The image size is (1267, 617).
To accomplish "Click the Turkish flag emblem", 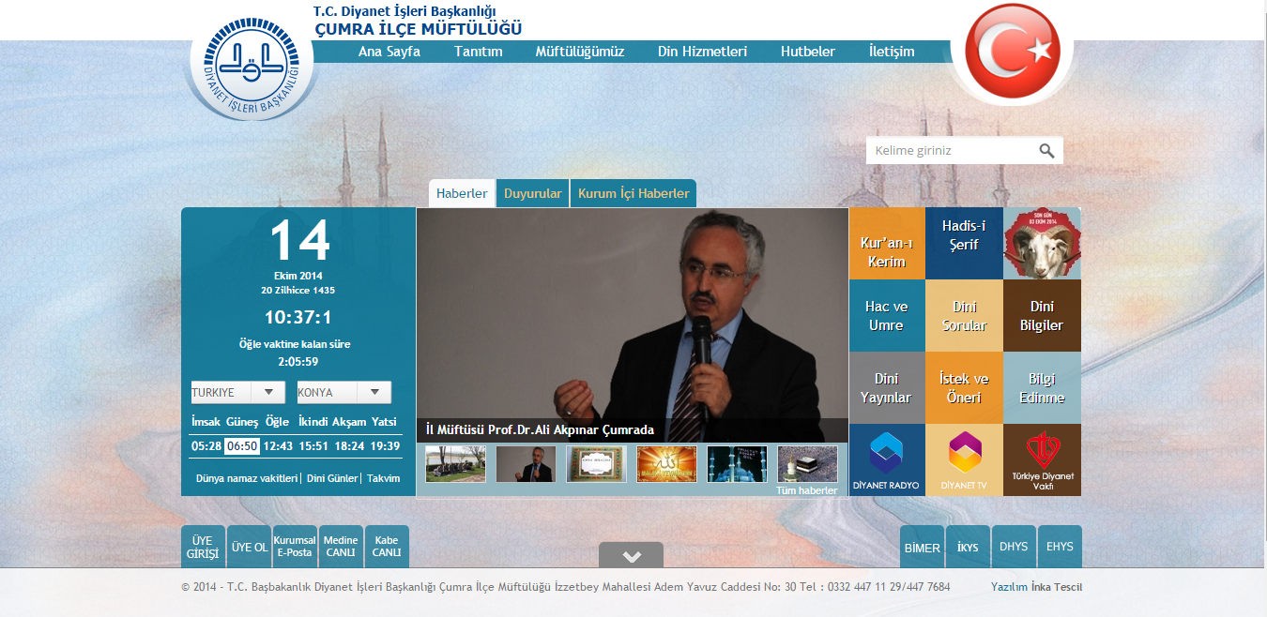I will coord(1012,52).
